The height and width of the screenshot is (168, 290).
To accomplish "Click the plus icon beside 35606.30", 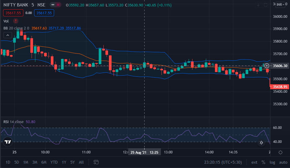I will point(267,66).
